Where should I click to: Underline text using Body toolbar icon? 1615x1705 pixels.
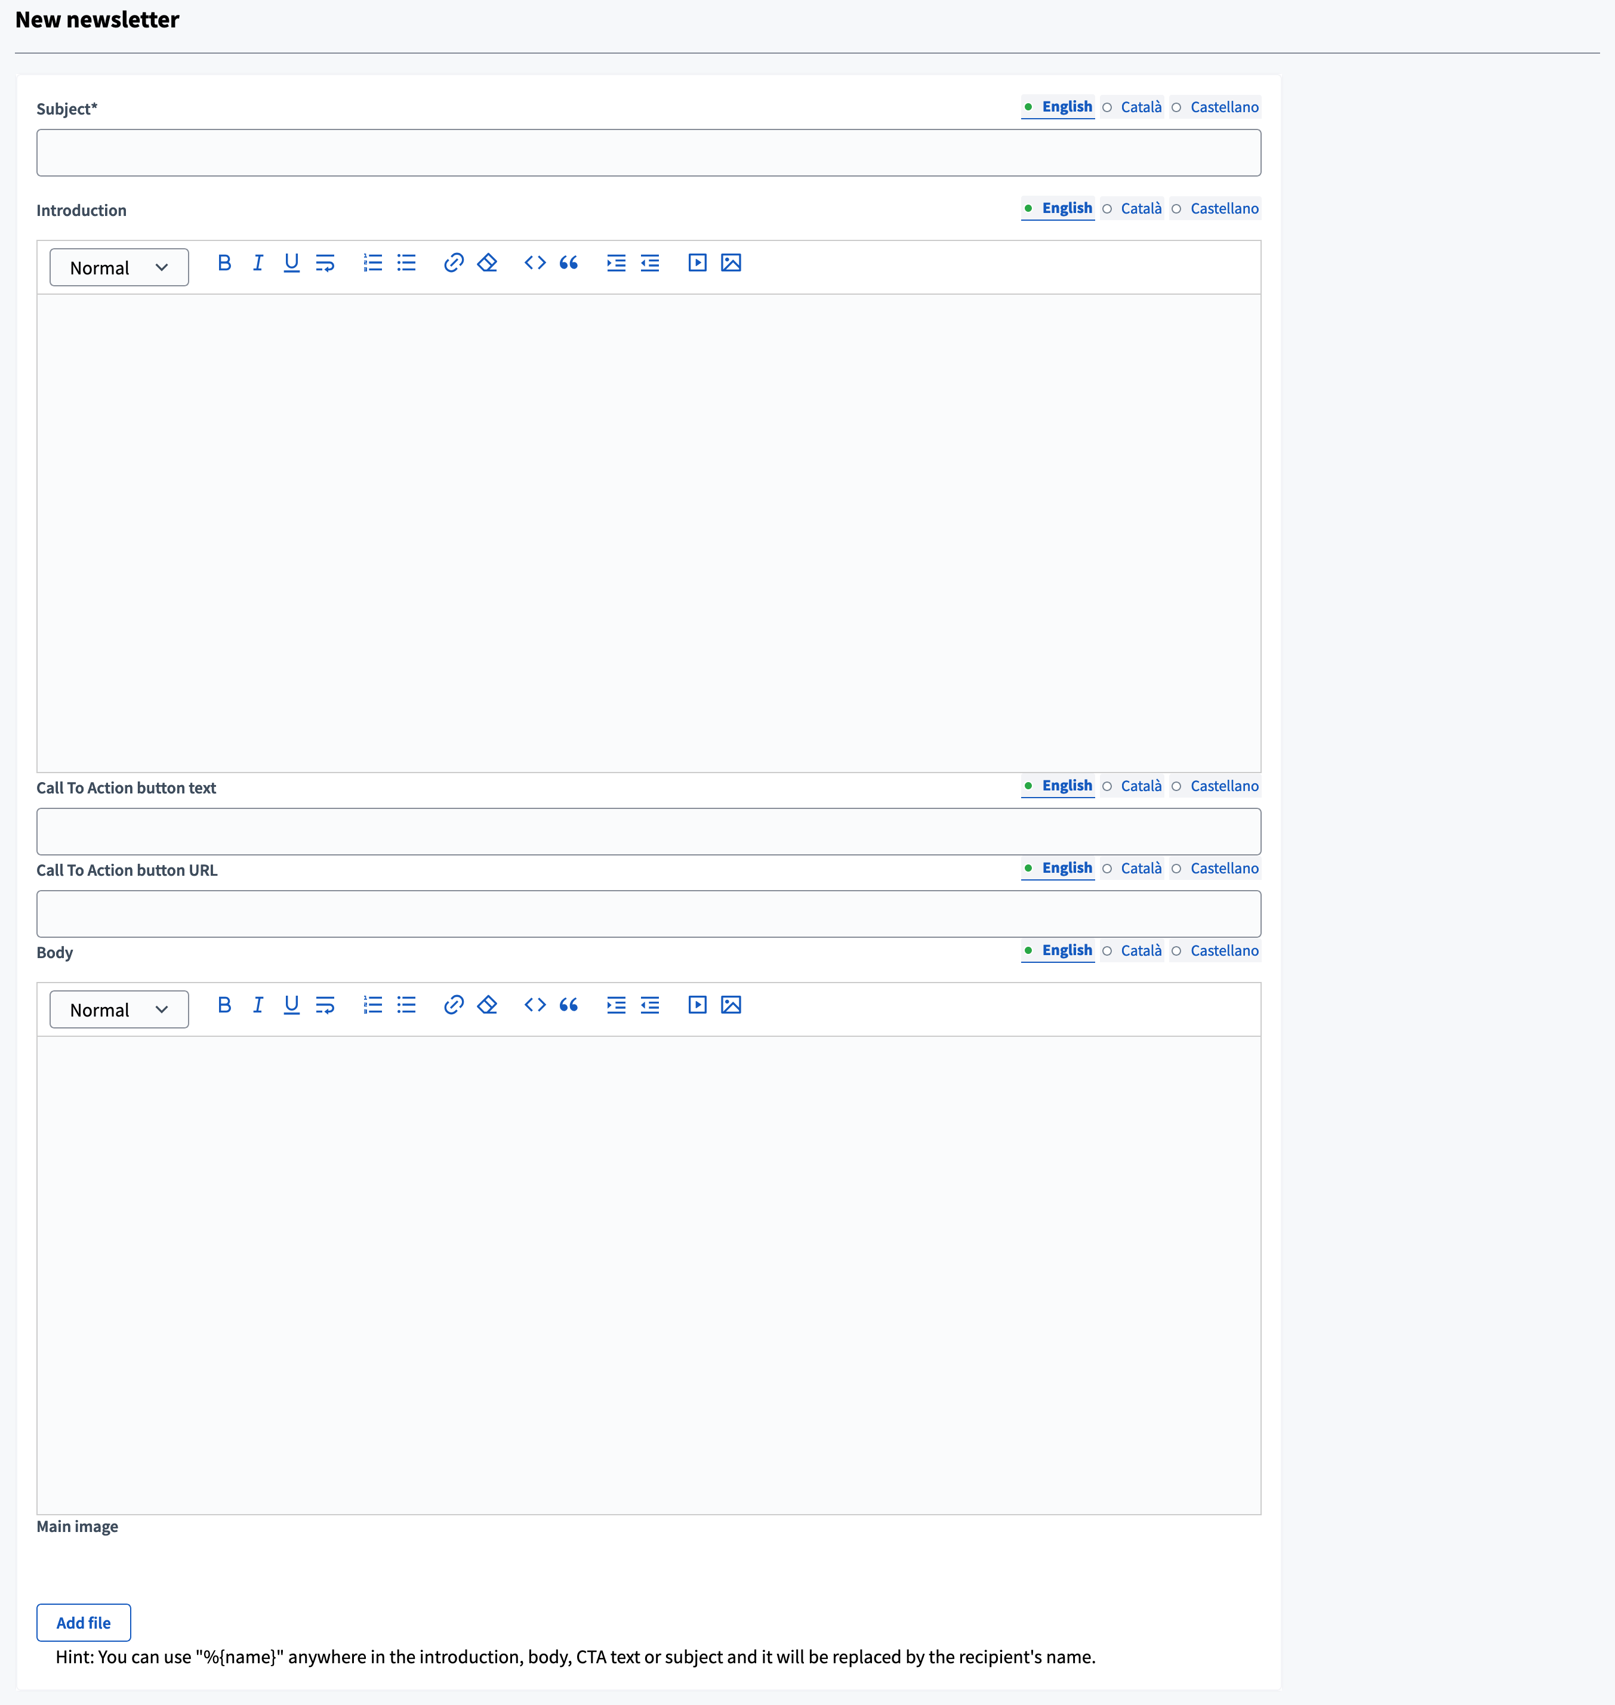pyautogui.click(x=291, y=1005)
